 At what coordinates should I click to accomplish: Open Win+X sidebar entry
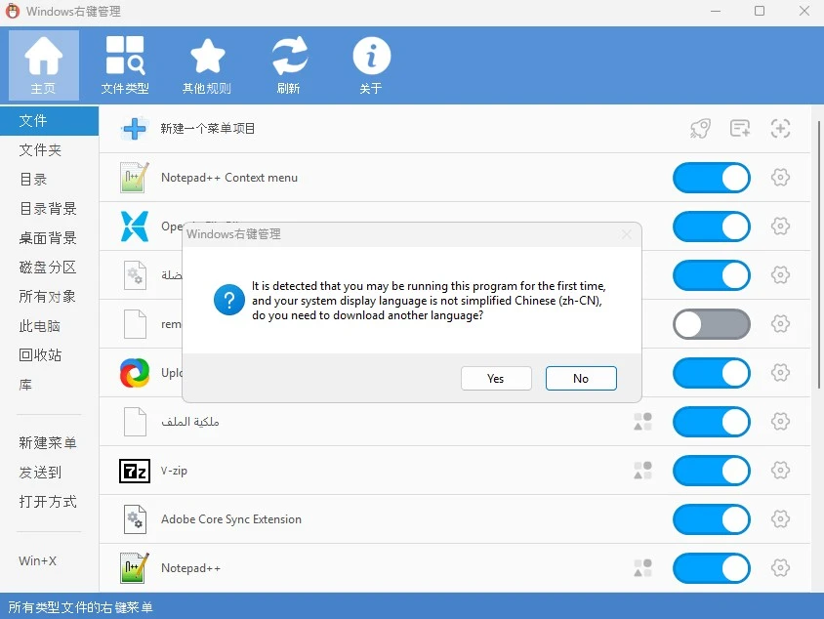[38, 561]
